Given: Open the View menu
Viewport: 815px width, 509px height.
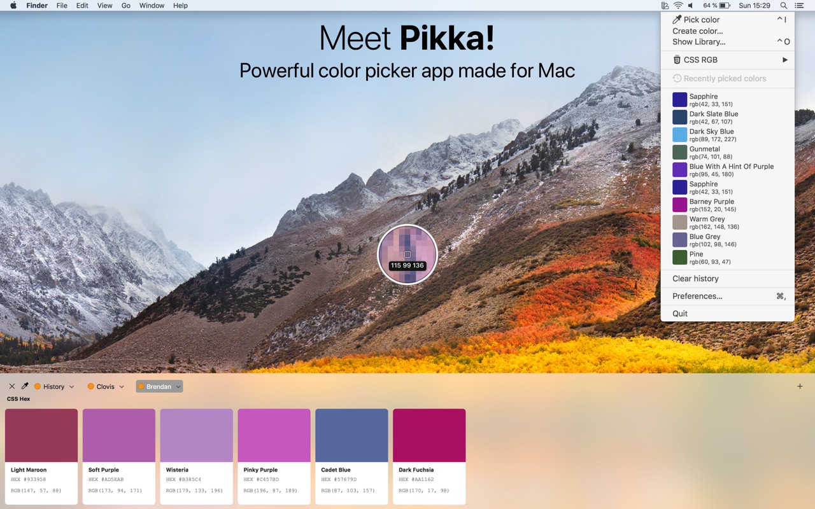Looking at the screenshot, I should click(105, 5).
